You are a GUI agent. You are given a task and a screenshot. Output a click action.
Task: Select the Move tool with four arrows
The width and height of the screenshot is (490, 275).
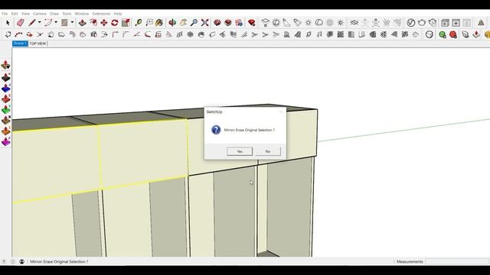coord(104,22)
